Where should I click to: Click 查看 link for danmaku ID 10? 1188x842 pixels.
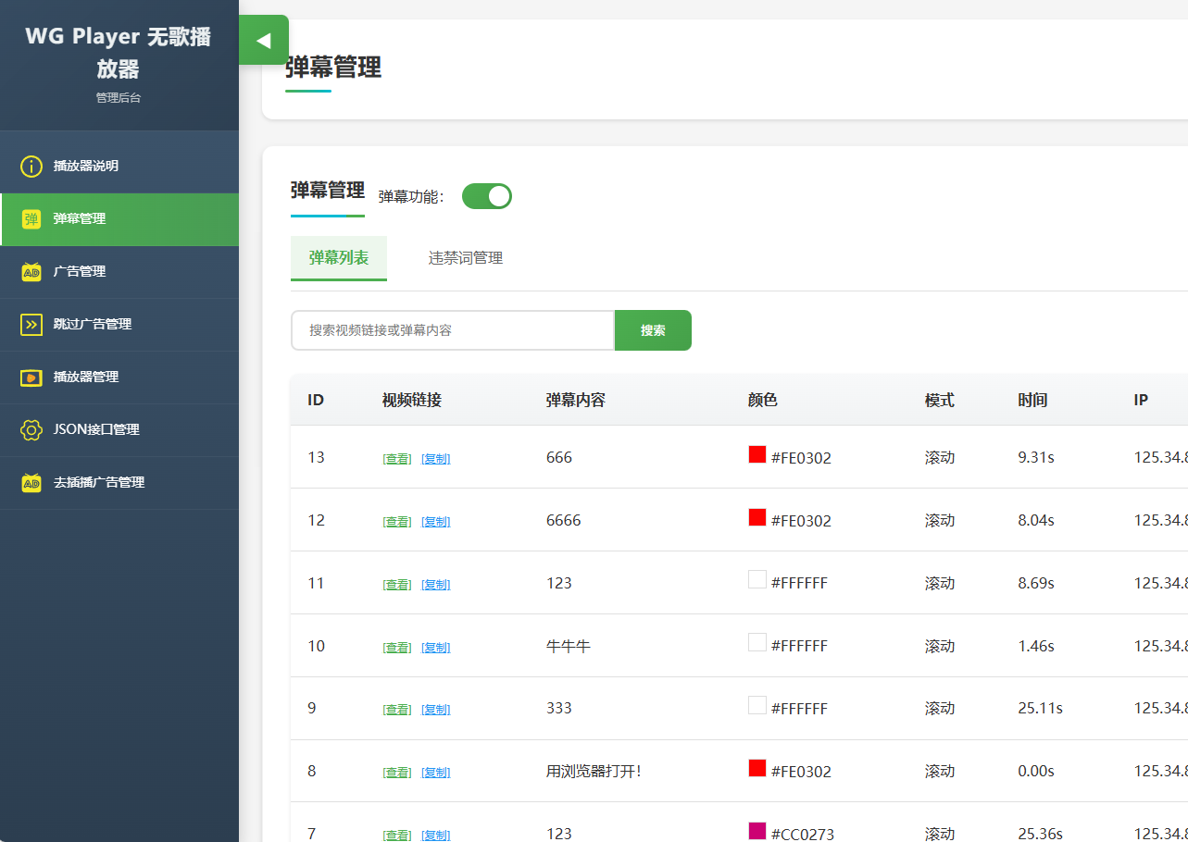(397, 648)
